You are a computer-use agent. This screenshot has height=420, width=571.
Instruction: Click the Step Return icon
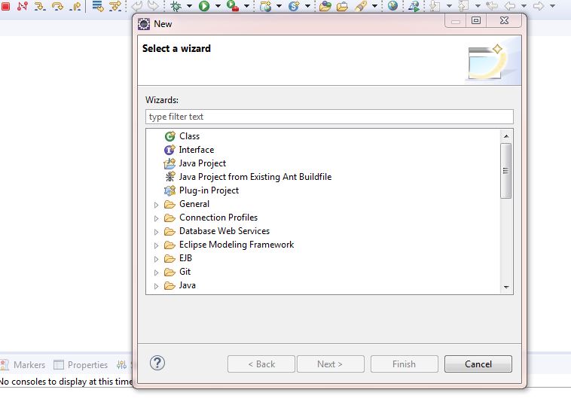tap(75, 6)
